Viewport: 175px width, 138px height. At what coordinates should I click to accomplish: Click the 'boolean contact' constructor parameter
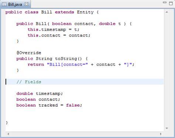(73, 24)
